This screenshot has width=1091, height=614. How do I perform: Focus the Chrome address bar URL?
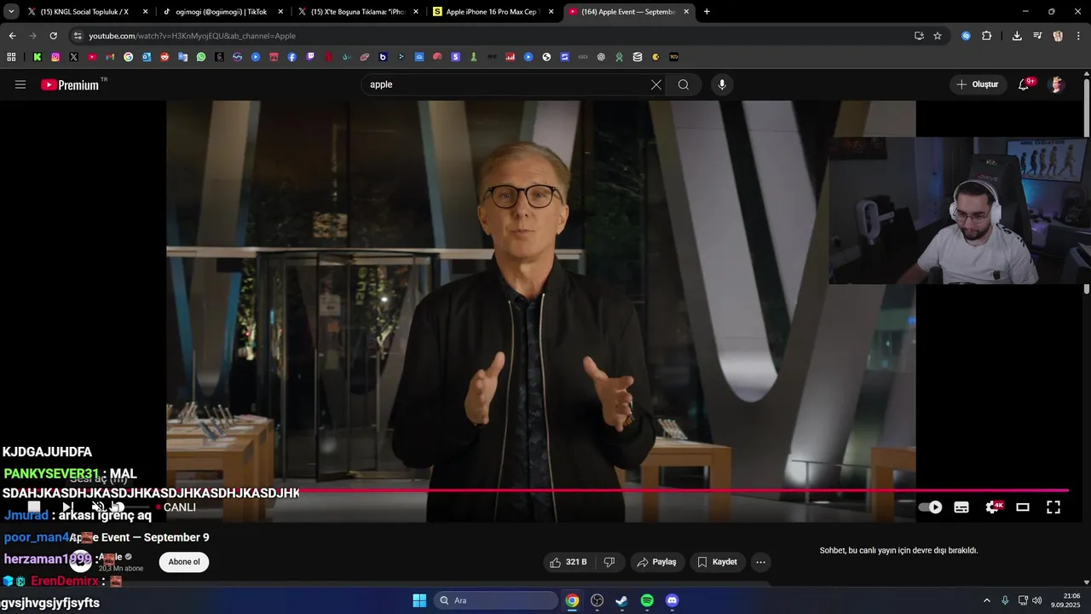coord(192,36)
